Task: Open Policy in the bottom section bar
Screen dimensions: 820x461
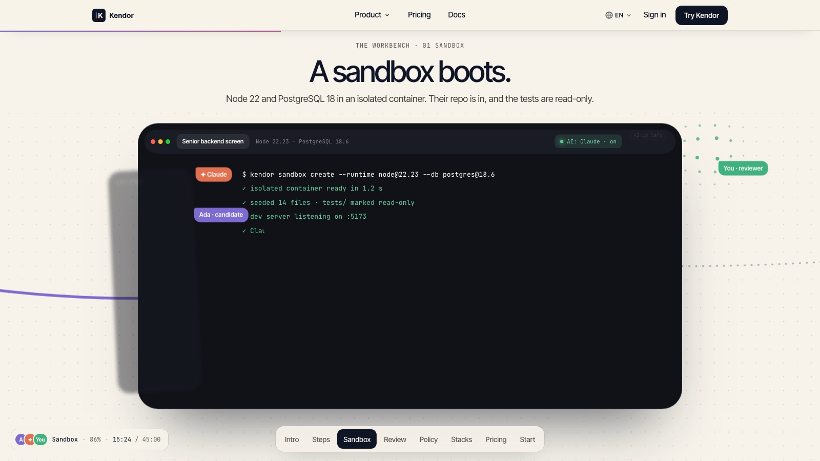Action: click(428, 439)
